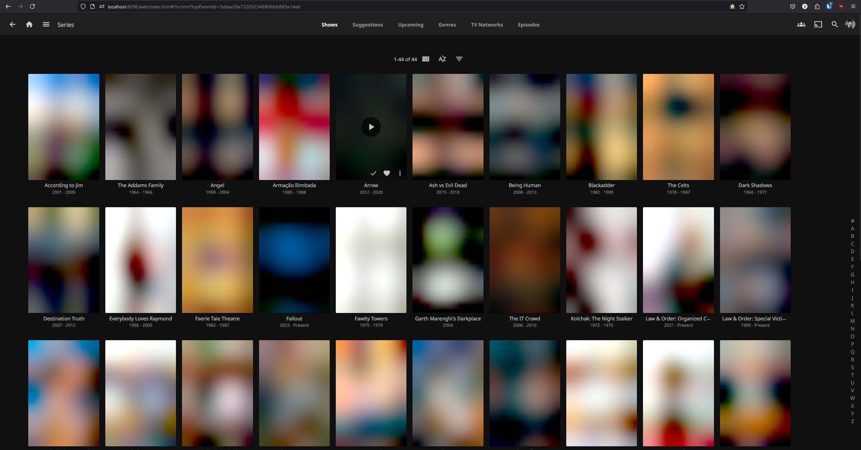The width and height of the screenshot is (861, 450).
Task: Open the three-dot menu on Arrow
Action: coord(400,173)
